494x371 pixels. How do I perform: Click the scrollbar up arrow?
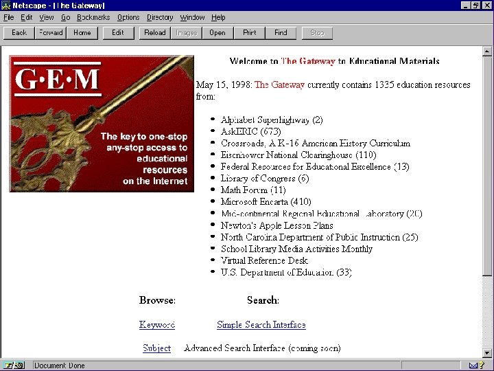coord(486,51)
